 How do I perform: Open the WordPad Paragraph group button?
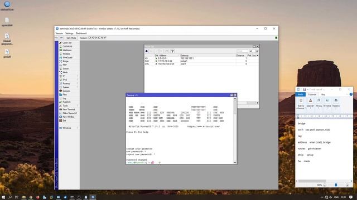point(319,104)
